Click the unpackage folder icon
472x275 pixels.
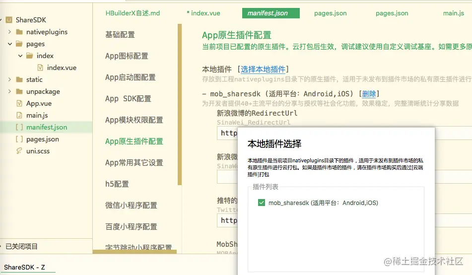click(x=19, y=91)
